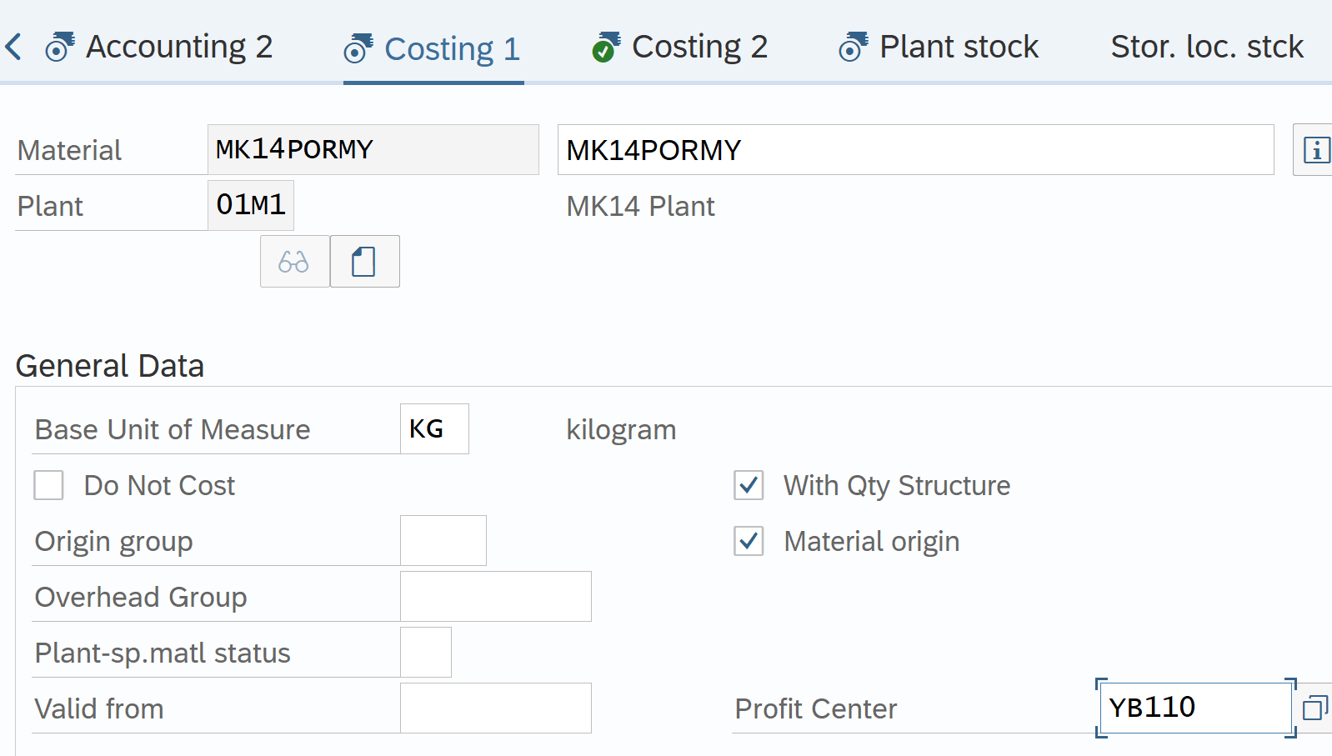Uncheck With Qty Structure checkbox
This screenshot has width=1332, height=756.
pyautogui.click(x=749, y=485)
